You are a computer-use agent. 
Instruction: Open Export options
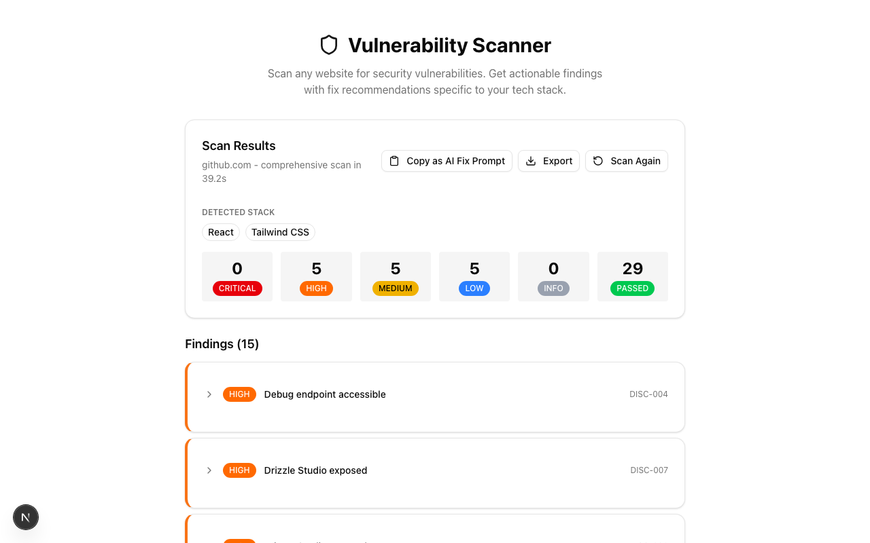[x=549, y=161]
